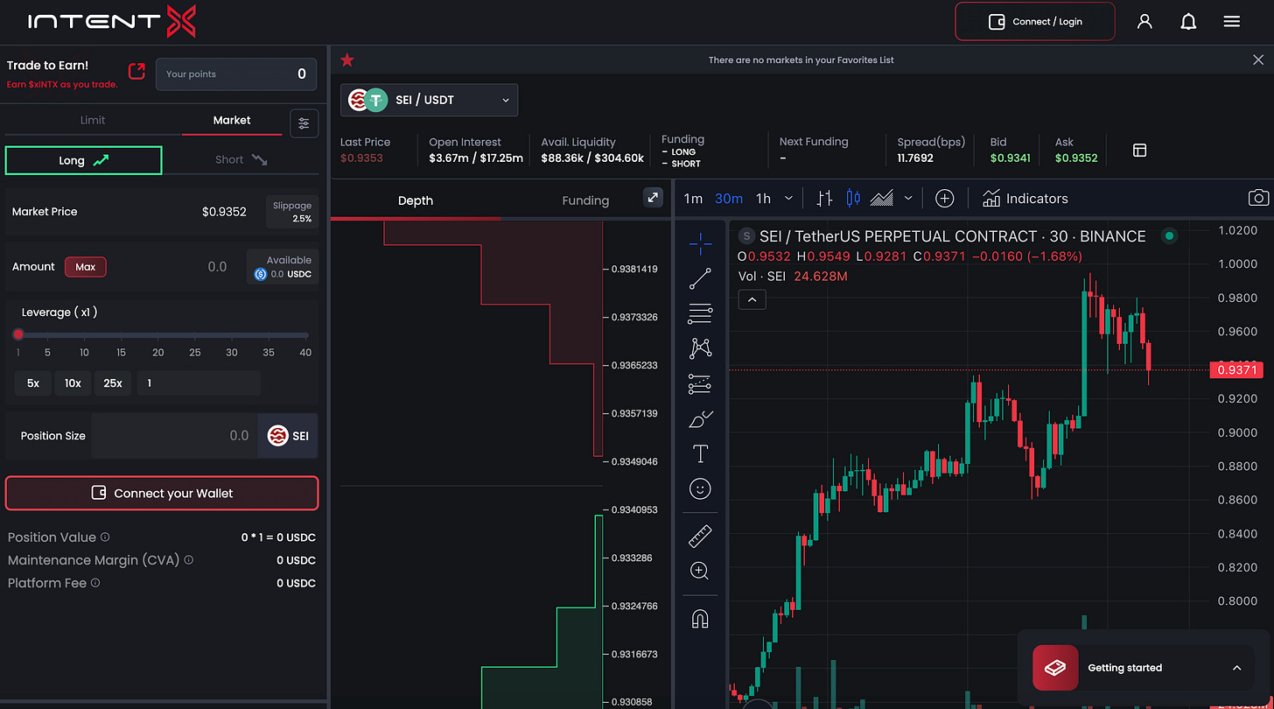Click Maintenance Margin info icon
The height and width of the screenshot is (709, 1274).
(x=188, y=560)
